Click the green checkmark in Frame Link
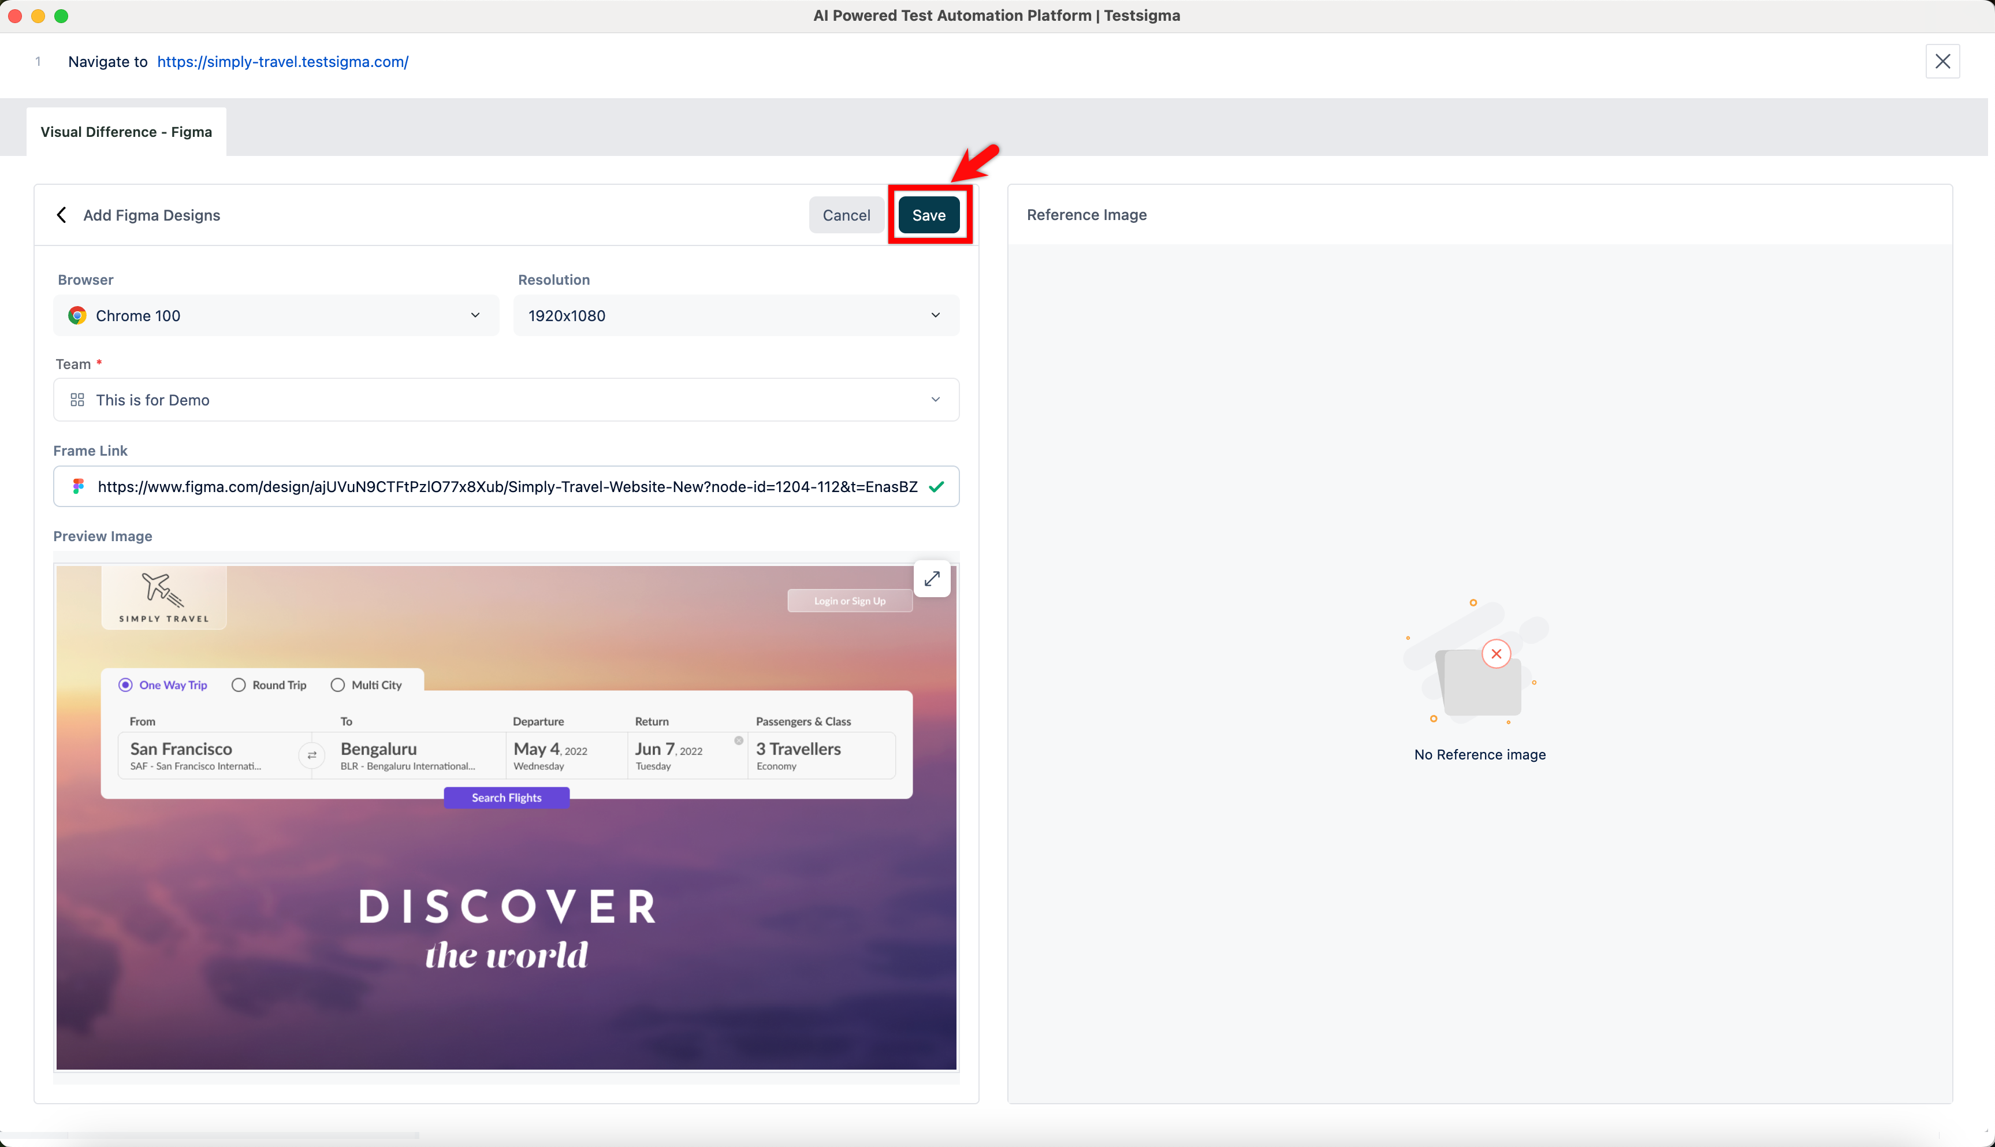Viewport: 1995px width, 1147px height. 936,487
